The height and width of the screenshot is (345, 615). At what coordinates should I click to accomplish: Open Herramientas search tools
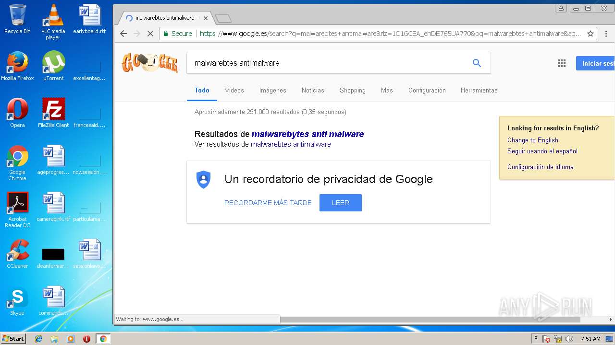pyautogui.click(x=479, y=90)
